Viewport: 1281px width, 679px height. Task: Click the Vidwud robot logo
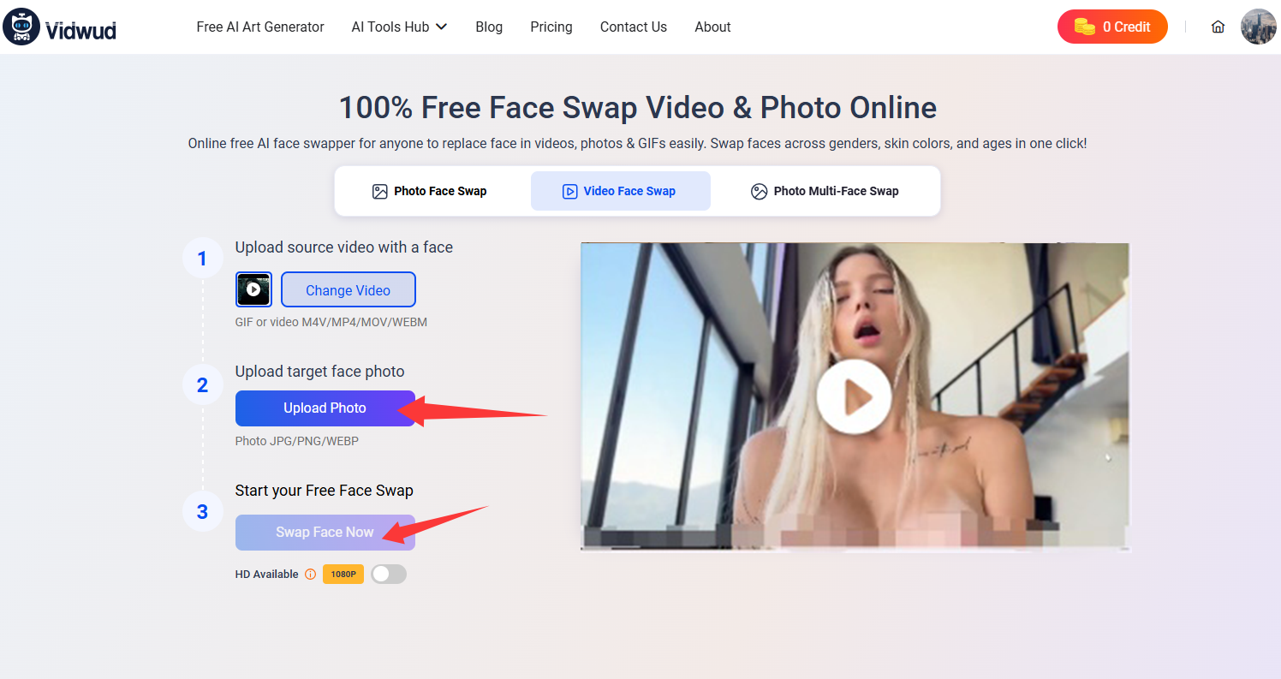point(21,27)
